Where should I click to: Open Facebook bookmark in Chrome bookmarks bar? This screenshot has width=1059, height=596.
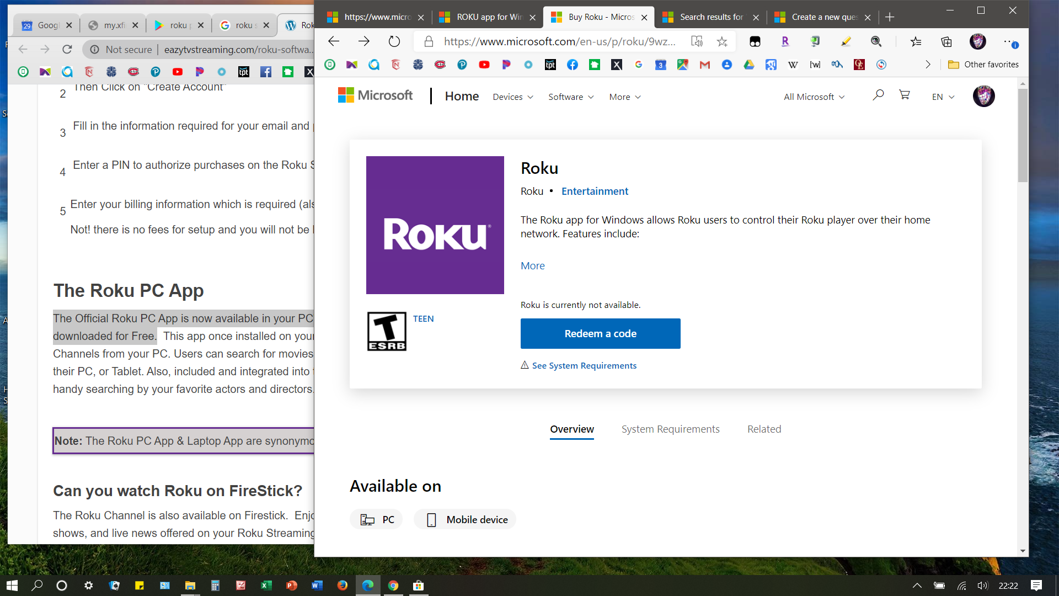[x=266, y=72]
